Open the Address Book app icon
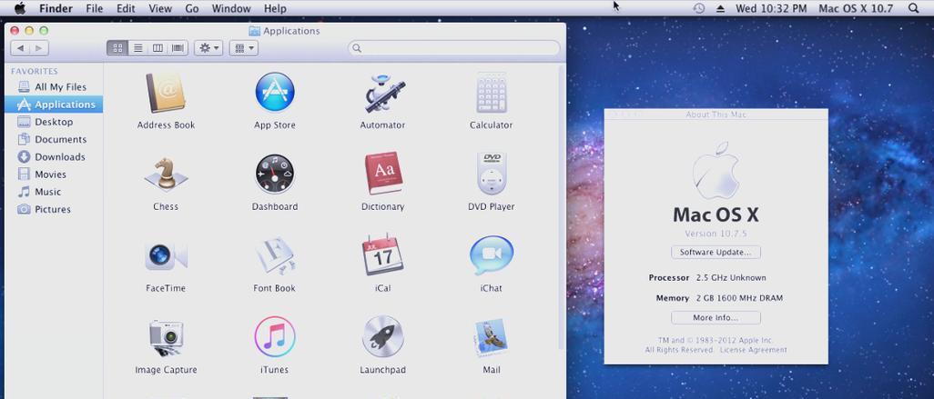Viewport: 934px width, 399px height. pos(166,93)
